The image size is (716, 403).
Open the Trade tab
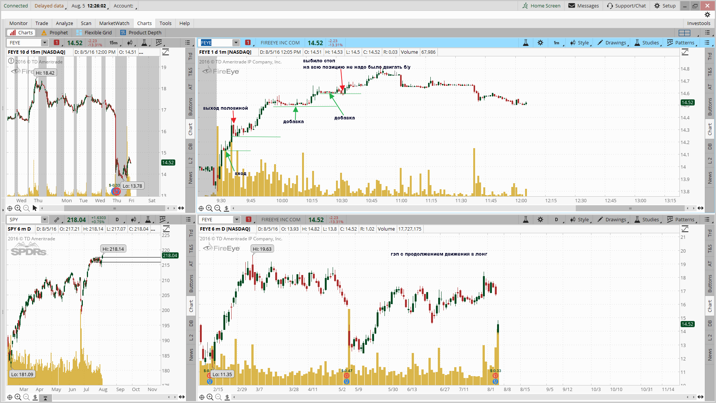[x=42, y=23]
